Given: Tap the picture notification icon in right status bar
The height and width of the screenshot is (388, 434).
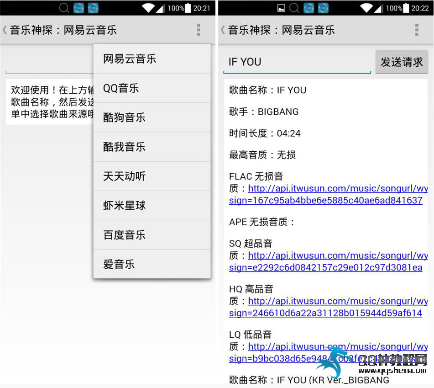Looking at the screenshot, I should [281, 8].
